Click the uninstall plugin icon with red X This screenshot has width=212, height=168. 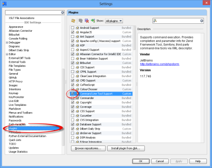[x=86, y=21]
